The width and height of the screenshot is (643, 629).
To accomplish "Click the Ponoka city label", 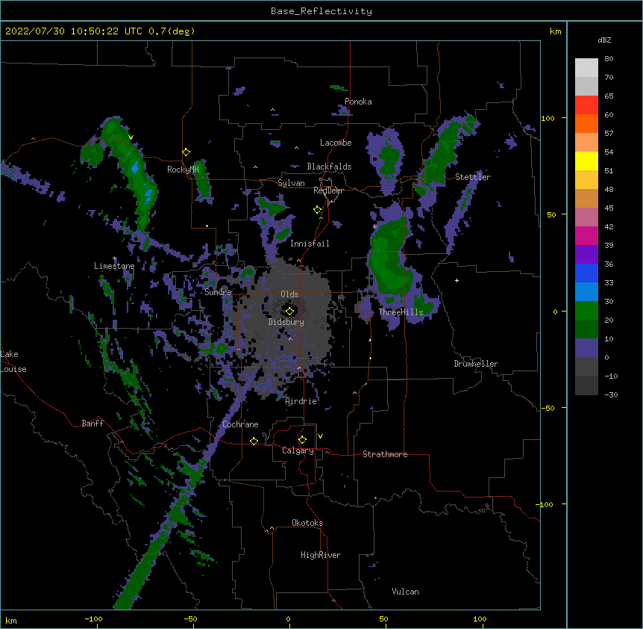I will pyautogui.click(x=358, y=102).
